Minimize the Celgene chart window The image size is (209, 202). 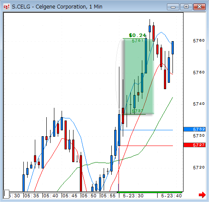173,7
